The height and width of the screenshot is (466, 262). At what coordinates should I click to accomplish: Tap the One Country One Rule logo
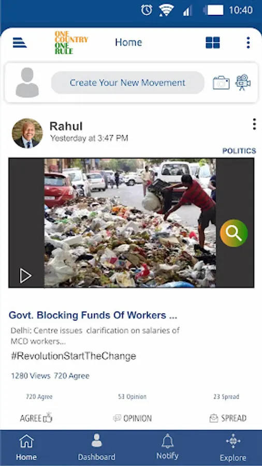point(71,42)
